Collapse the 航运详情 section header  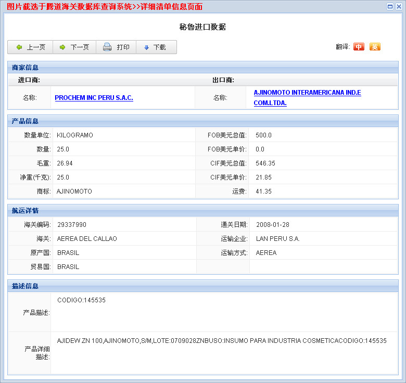tap(26, 210)
